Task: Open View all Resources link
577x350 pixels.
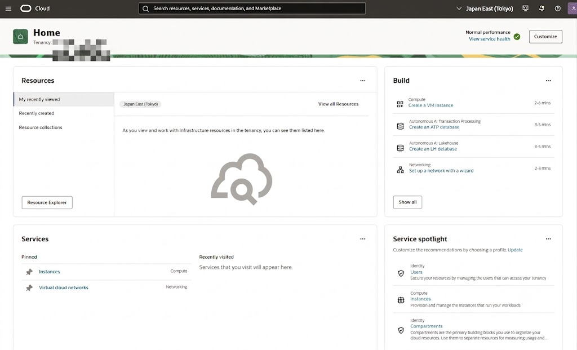Action: coord(338,104)
